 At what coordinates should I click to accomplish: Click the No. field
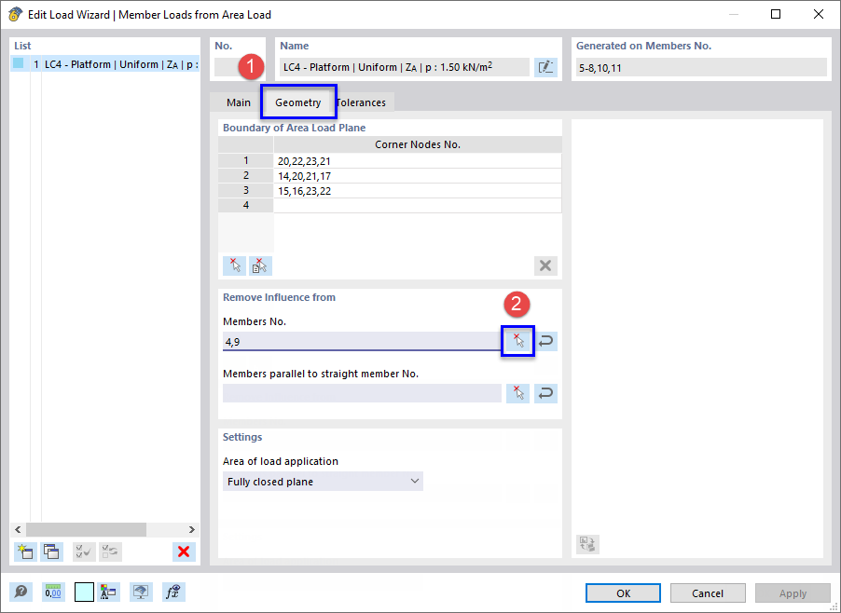[238, 67]
